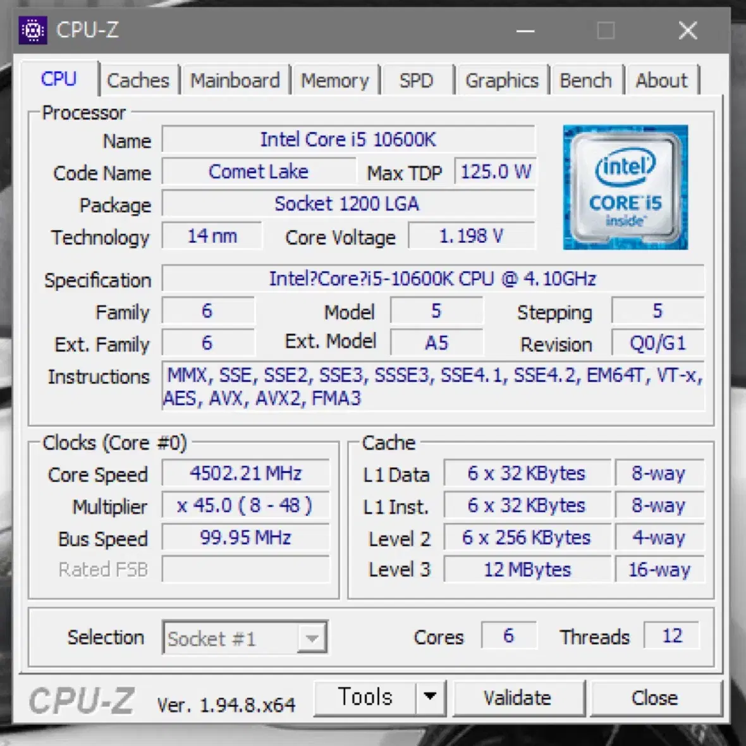Select the Memory tab

(x=335, y=80)
